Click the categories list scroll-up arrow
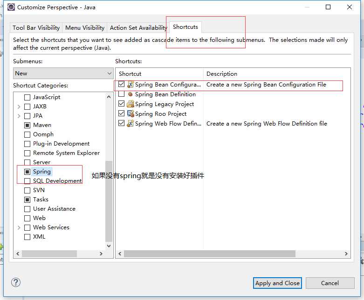364x300 pixels. tap(109, 97)
